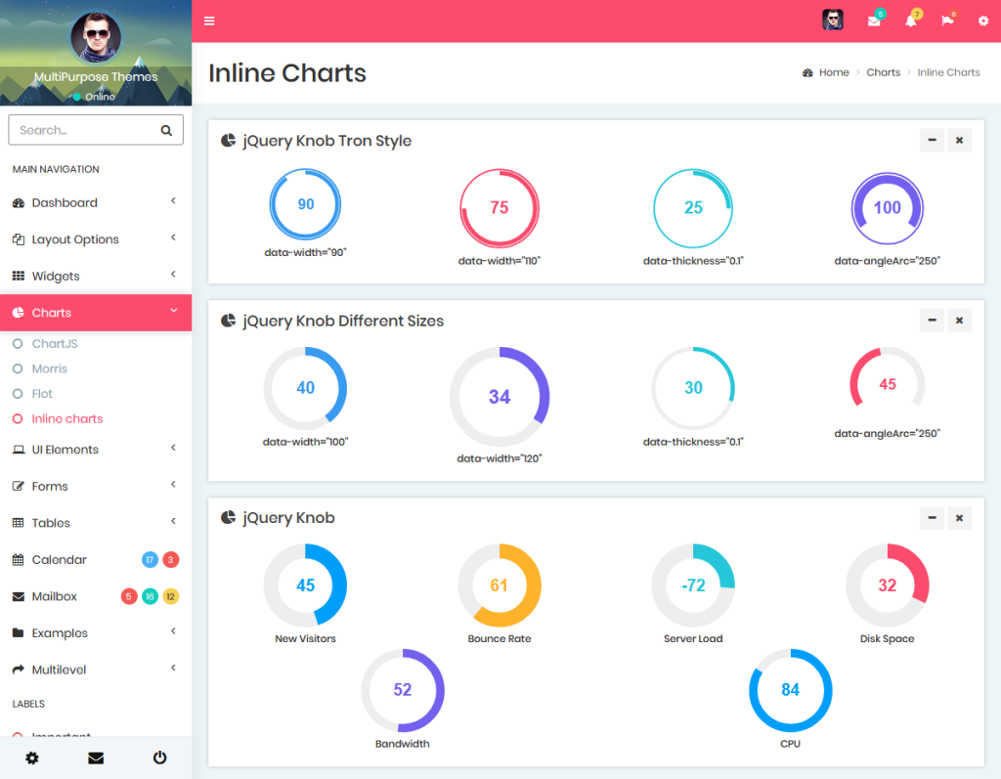This screenshot has height=779, width=1001.
Task: Click the Dashboard speedometer icon
Action: 19,203
